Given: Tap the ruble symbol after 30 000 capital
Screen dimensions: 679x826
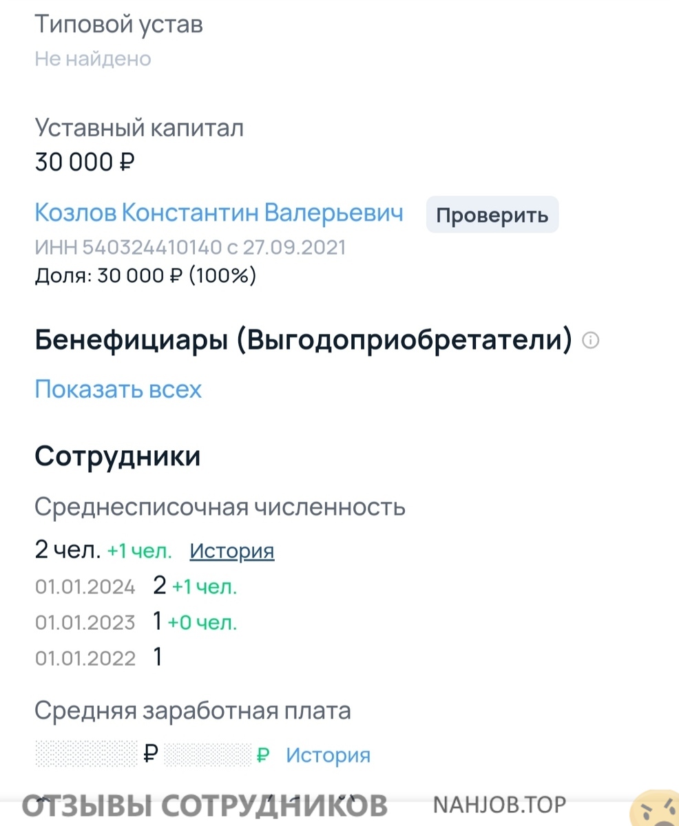Looking at the screenshot, I should click(127, 162).
